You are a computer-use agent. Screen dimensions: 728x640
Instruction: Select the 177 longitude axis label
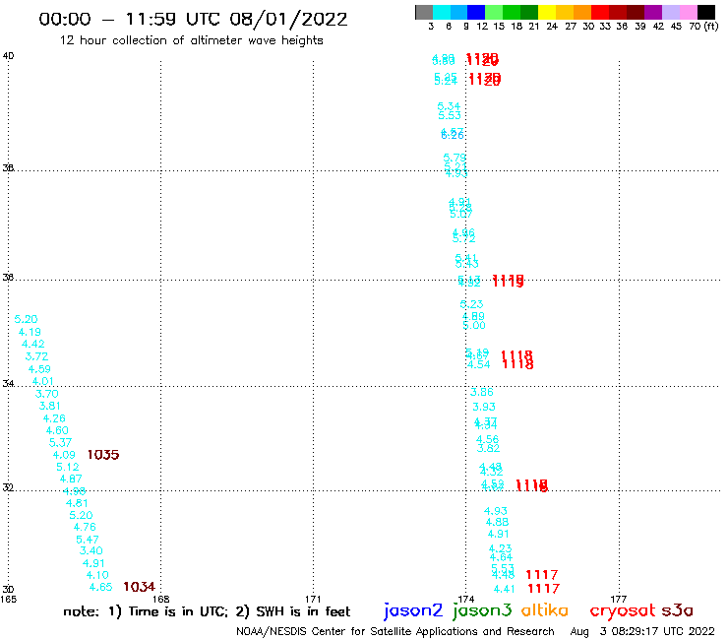pyautogui.click(x=619, y=599)
